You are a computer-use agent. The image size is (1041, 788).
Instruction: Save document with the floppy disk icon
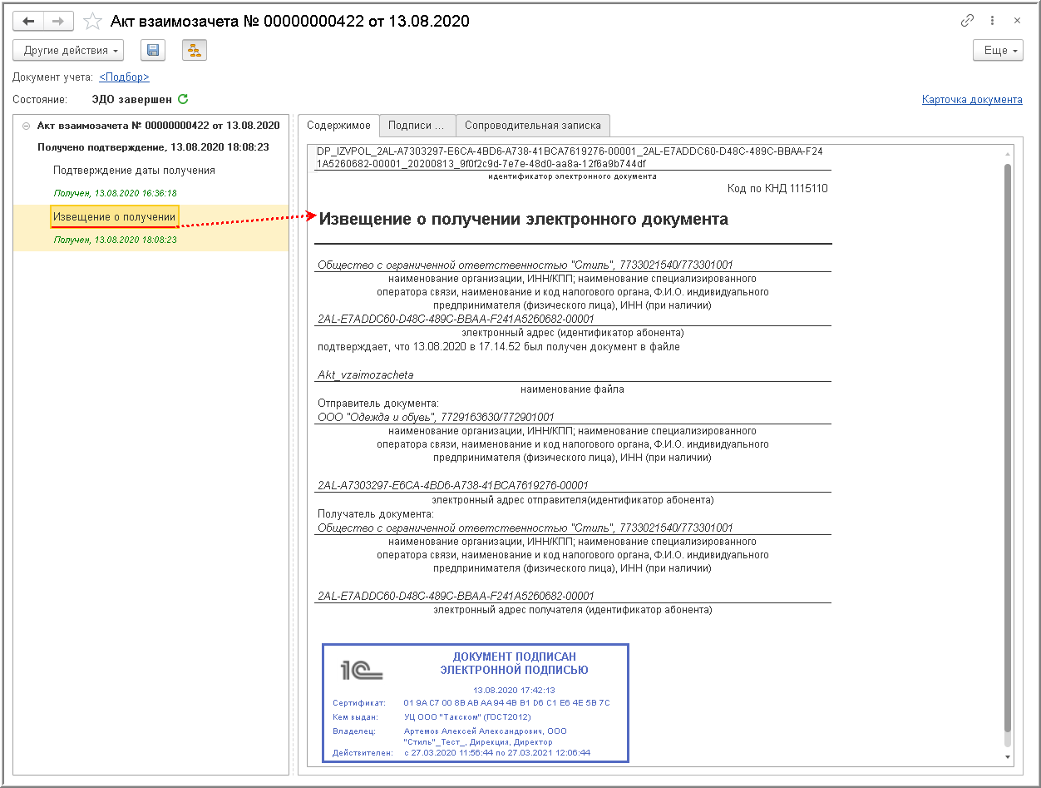[153, 50]
